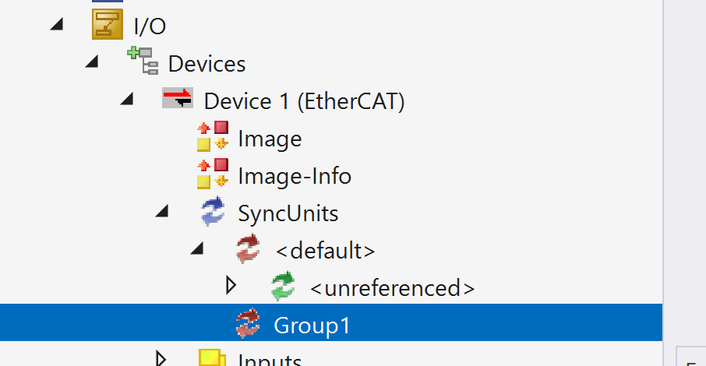Click the Device 1 EtherCAT icon
The width and height of the screenshot is (706, 366).
point(177,100)
